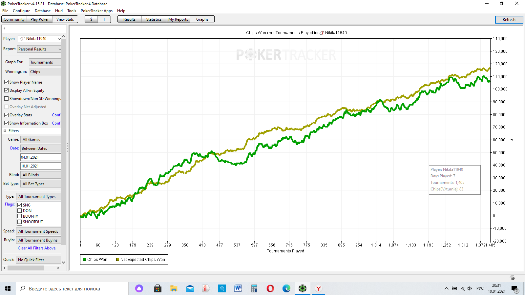The height and width of the screenshot is (295, 525).
Task: Tick the BOUNTY flag checkbox
Action: click(20, 216)
